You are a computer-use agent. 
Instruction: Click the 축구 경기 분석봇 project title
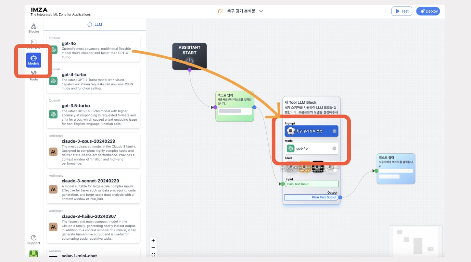click(x=241, y=11)
